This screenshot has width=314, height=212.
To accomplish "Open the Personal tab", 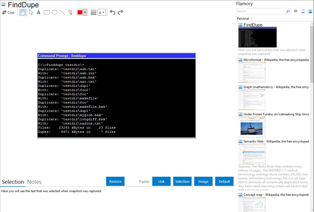I will pos(243,19).
